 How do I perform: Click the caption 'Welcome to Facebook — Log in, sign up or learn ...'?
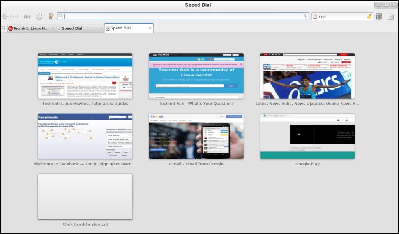click(x=85, y=164)
